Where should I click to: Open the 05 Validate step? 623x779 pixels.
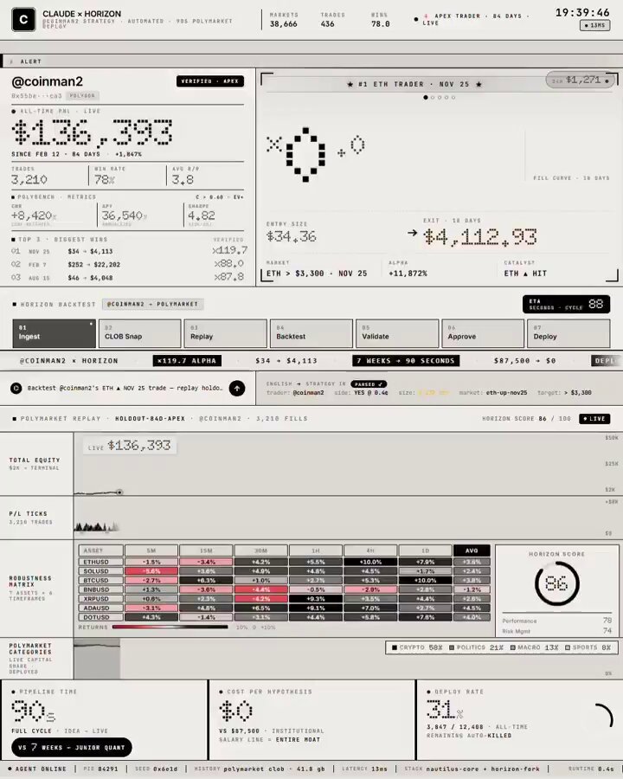click(x=397, y=333)
